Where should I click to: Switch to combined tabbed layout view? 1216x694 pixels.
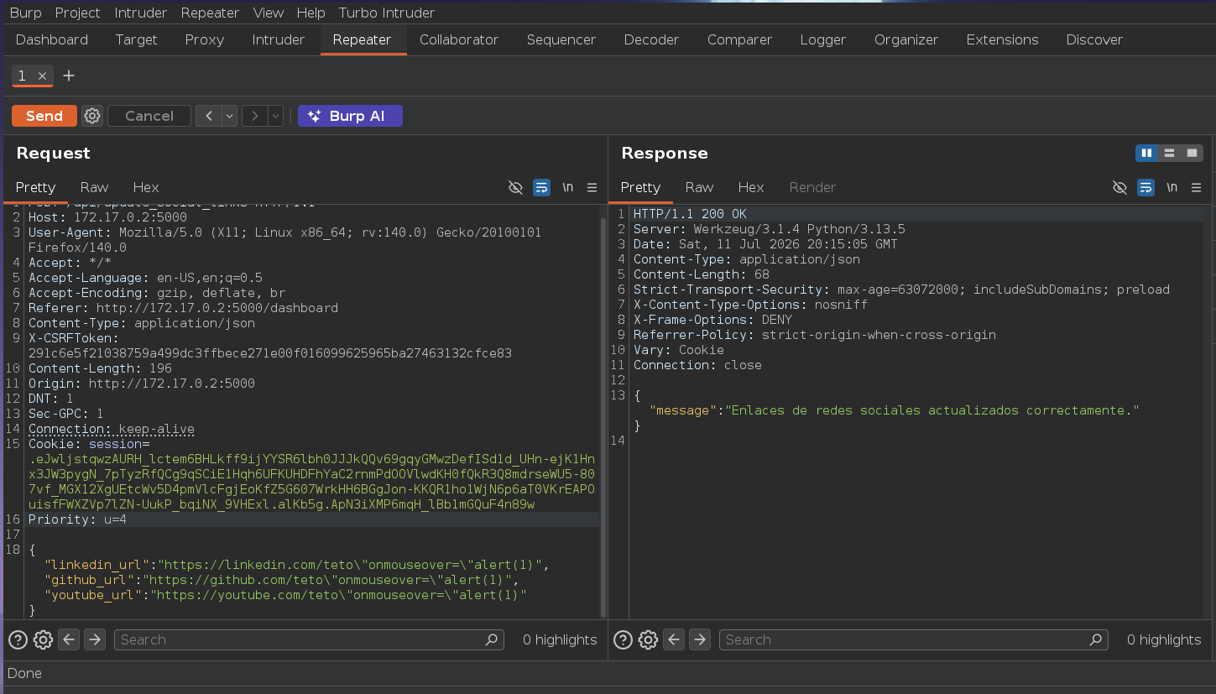point(1192,153)
